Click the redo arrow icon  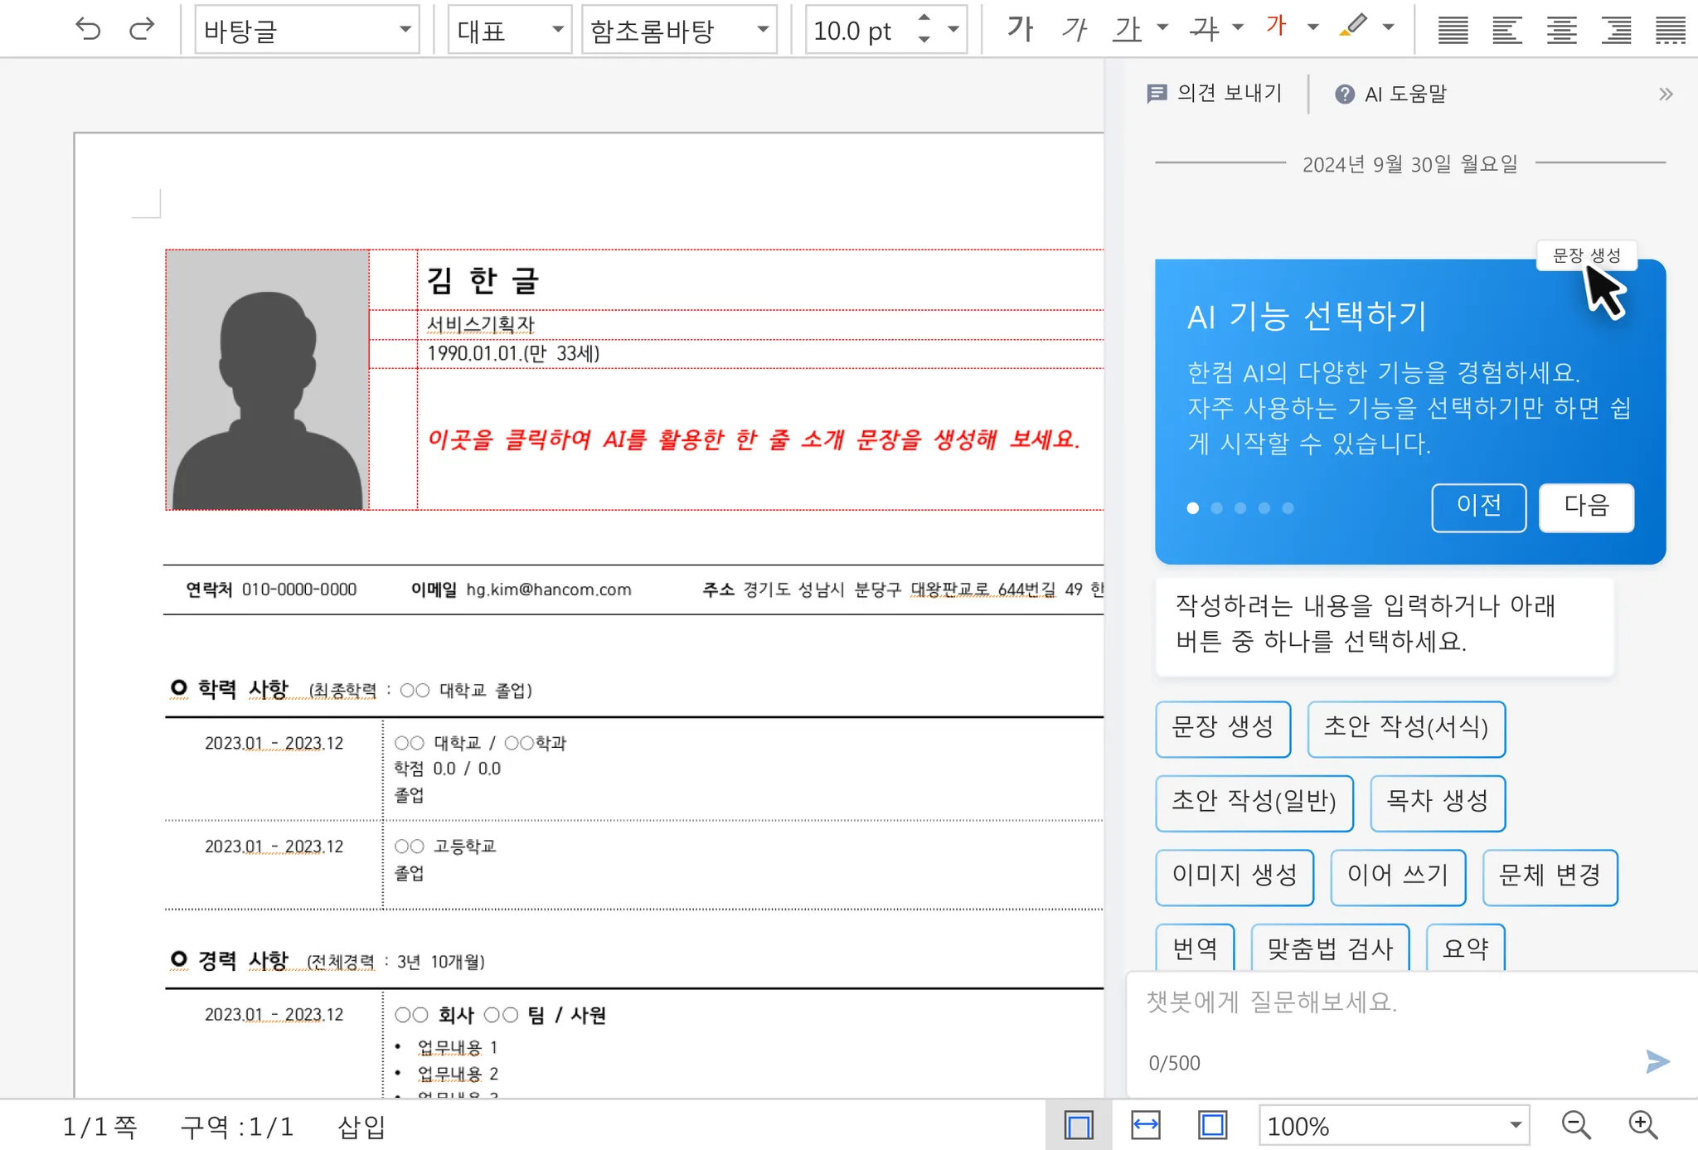(x=142, y=30)
